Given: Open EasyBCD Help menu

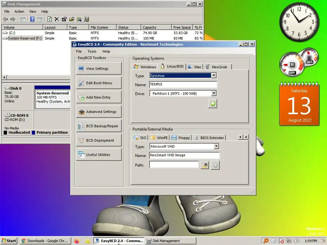Looking at the screenshot, I should 106,51.
